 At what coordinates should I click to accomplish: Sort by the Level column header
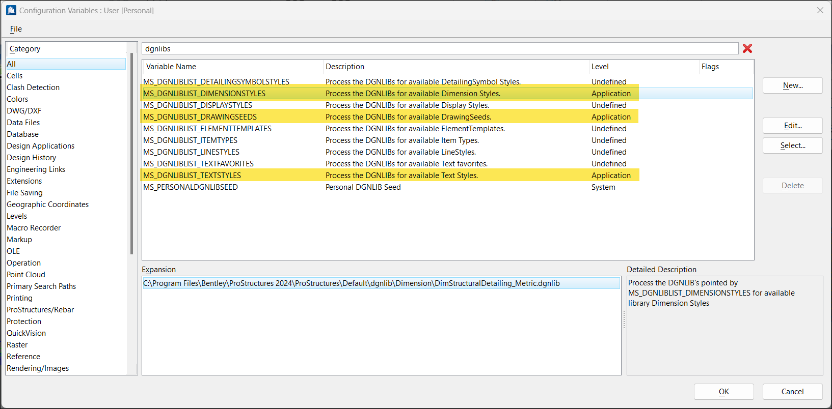pos(600,67)
